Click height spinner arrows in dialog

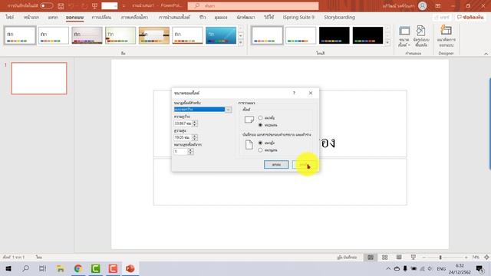click(195, 137)
